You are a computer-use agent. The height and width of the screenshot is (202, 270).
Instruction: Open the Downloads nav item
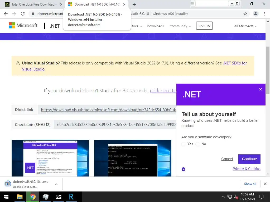point(155,26)
